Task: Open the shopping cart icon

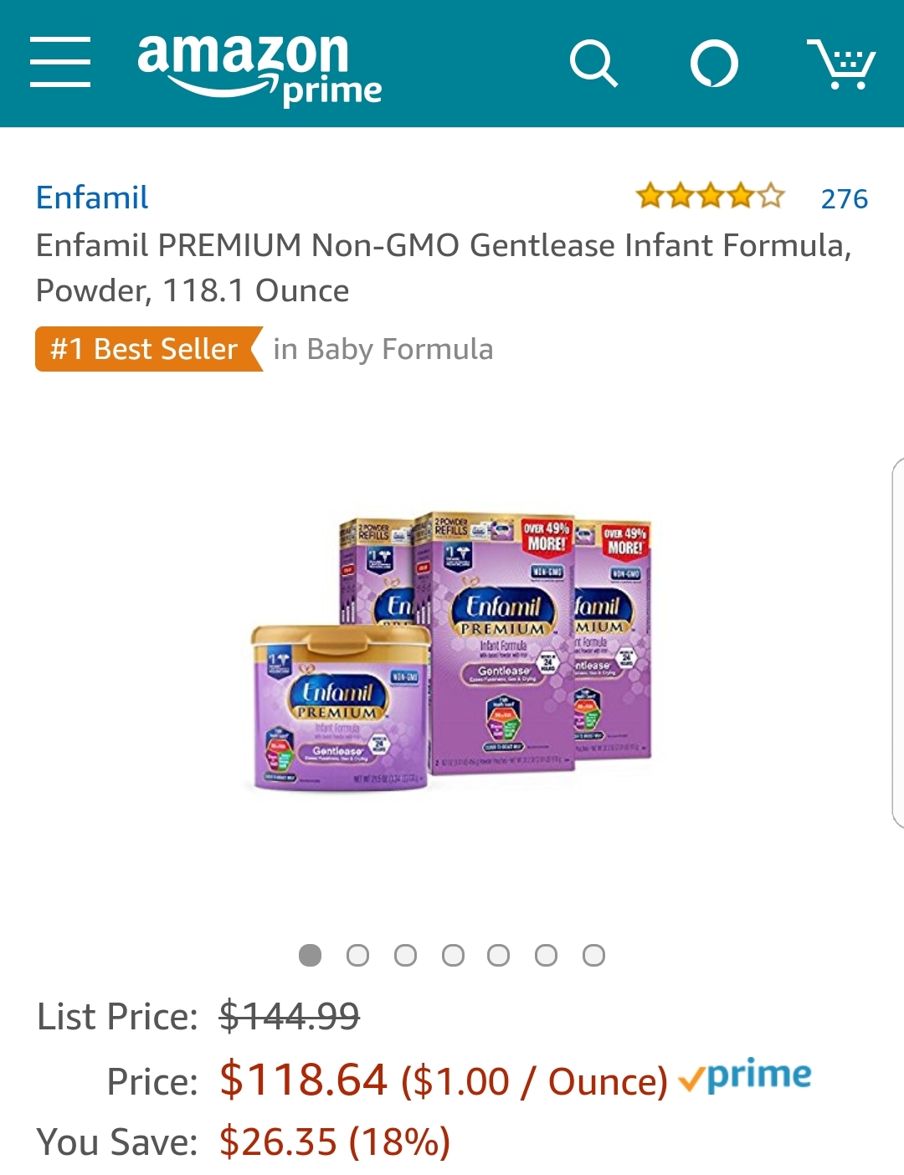Action: click(x=840, y=64)
